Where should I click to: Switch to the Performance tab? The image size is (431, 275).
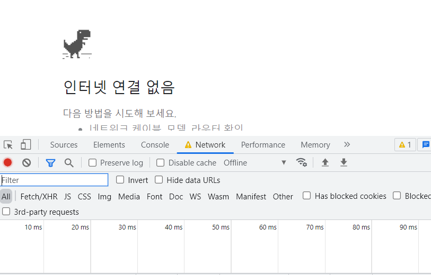pyautogui.click(x=263, y=145)
